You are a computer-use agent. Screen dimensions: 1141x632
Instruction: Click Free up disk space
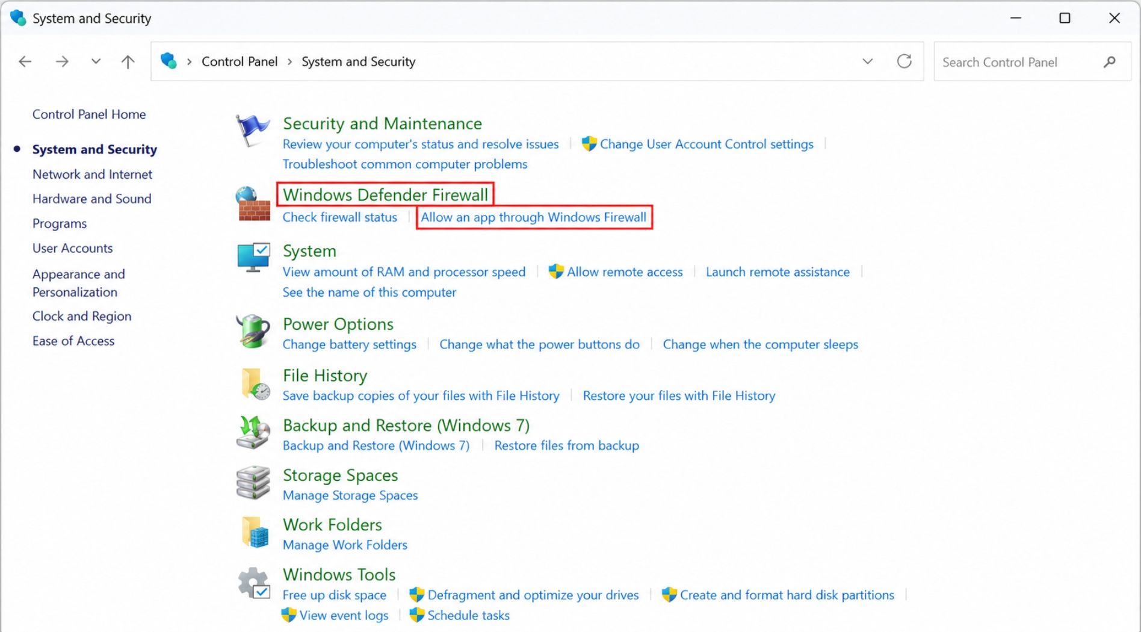[335, 595]
